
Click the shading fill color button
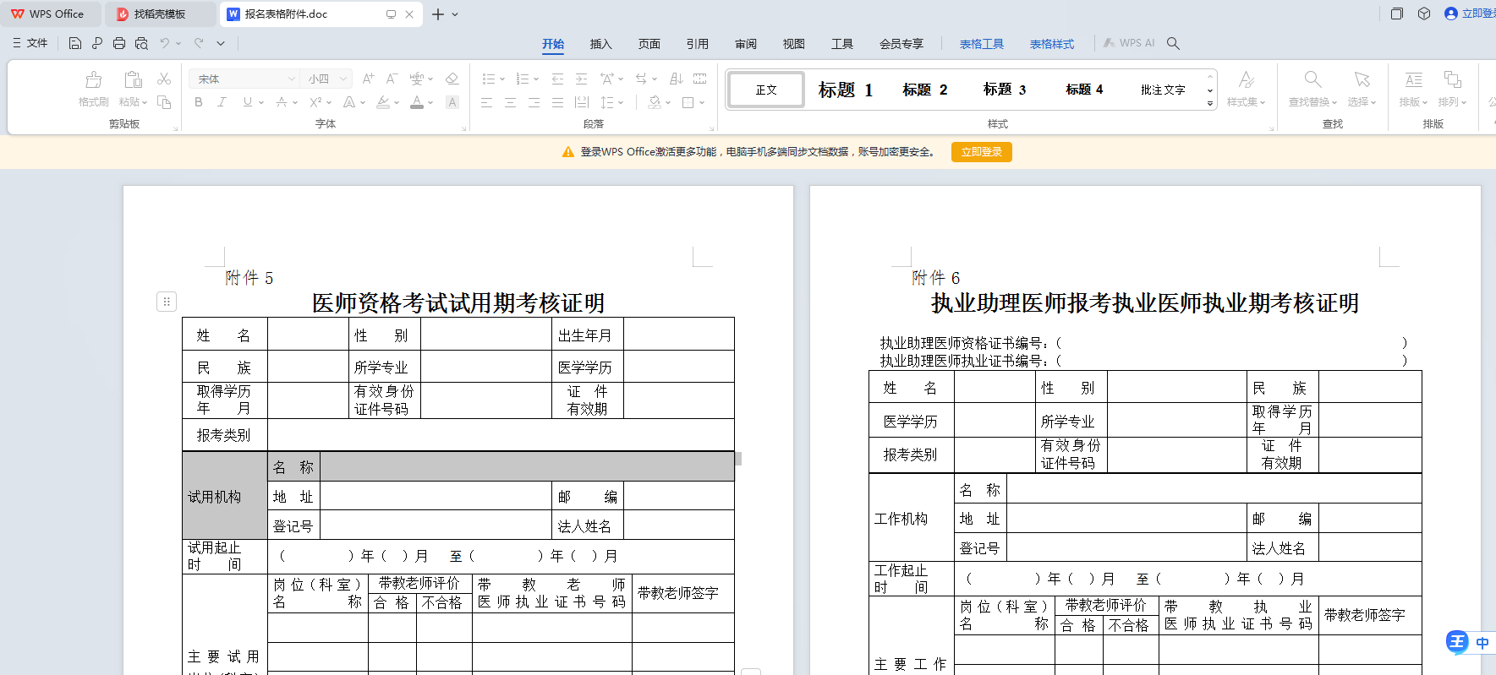pyautogui.click(x=655, y=102)
